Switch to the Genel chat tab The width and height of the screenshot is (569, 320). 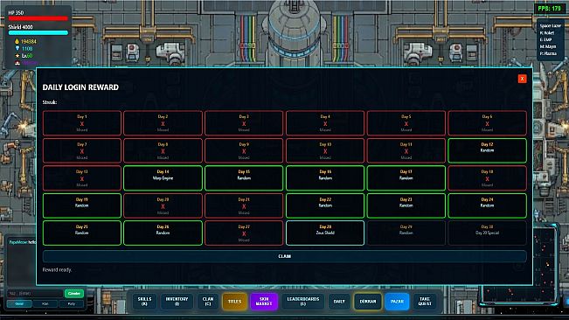19,303
